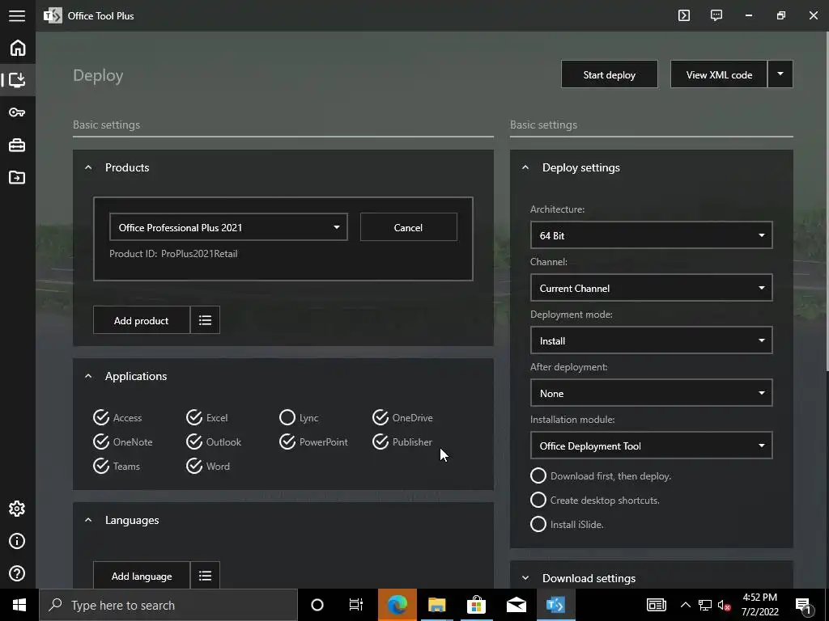Open the Windows Start menu

tap(19, 605)
